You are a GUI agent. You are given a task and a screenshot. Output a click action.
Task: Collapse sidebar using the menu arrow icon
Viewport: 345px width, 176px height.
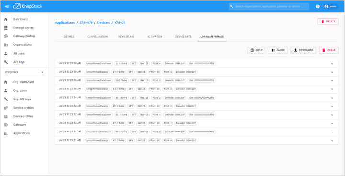point(7,6)
